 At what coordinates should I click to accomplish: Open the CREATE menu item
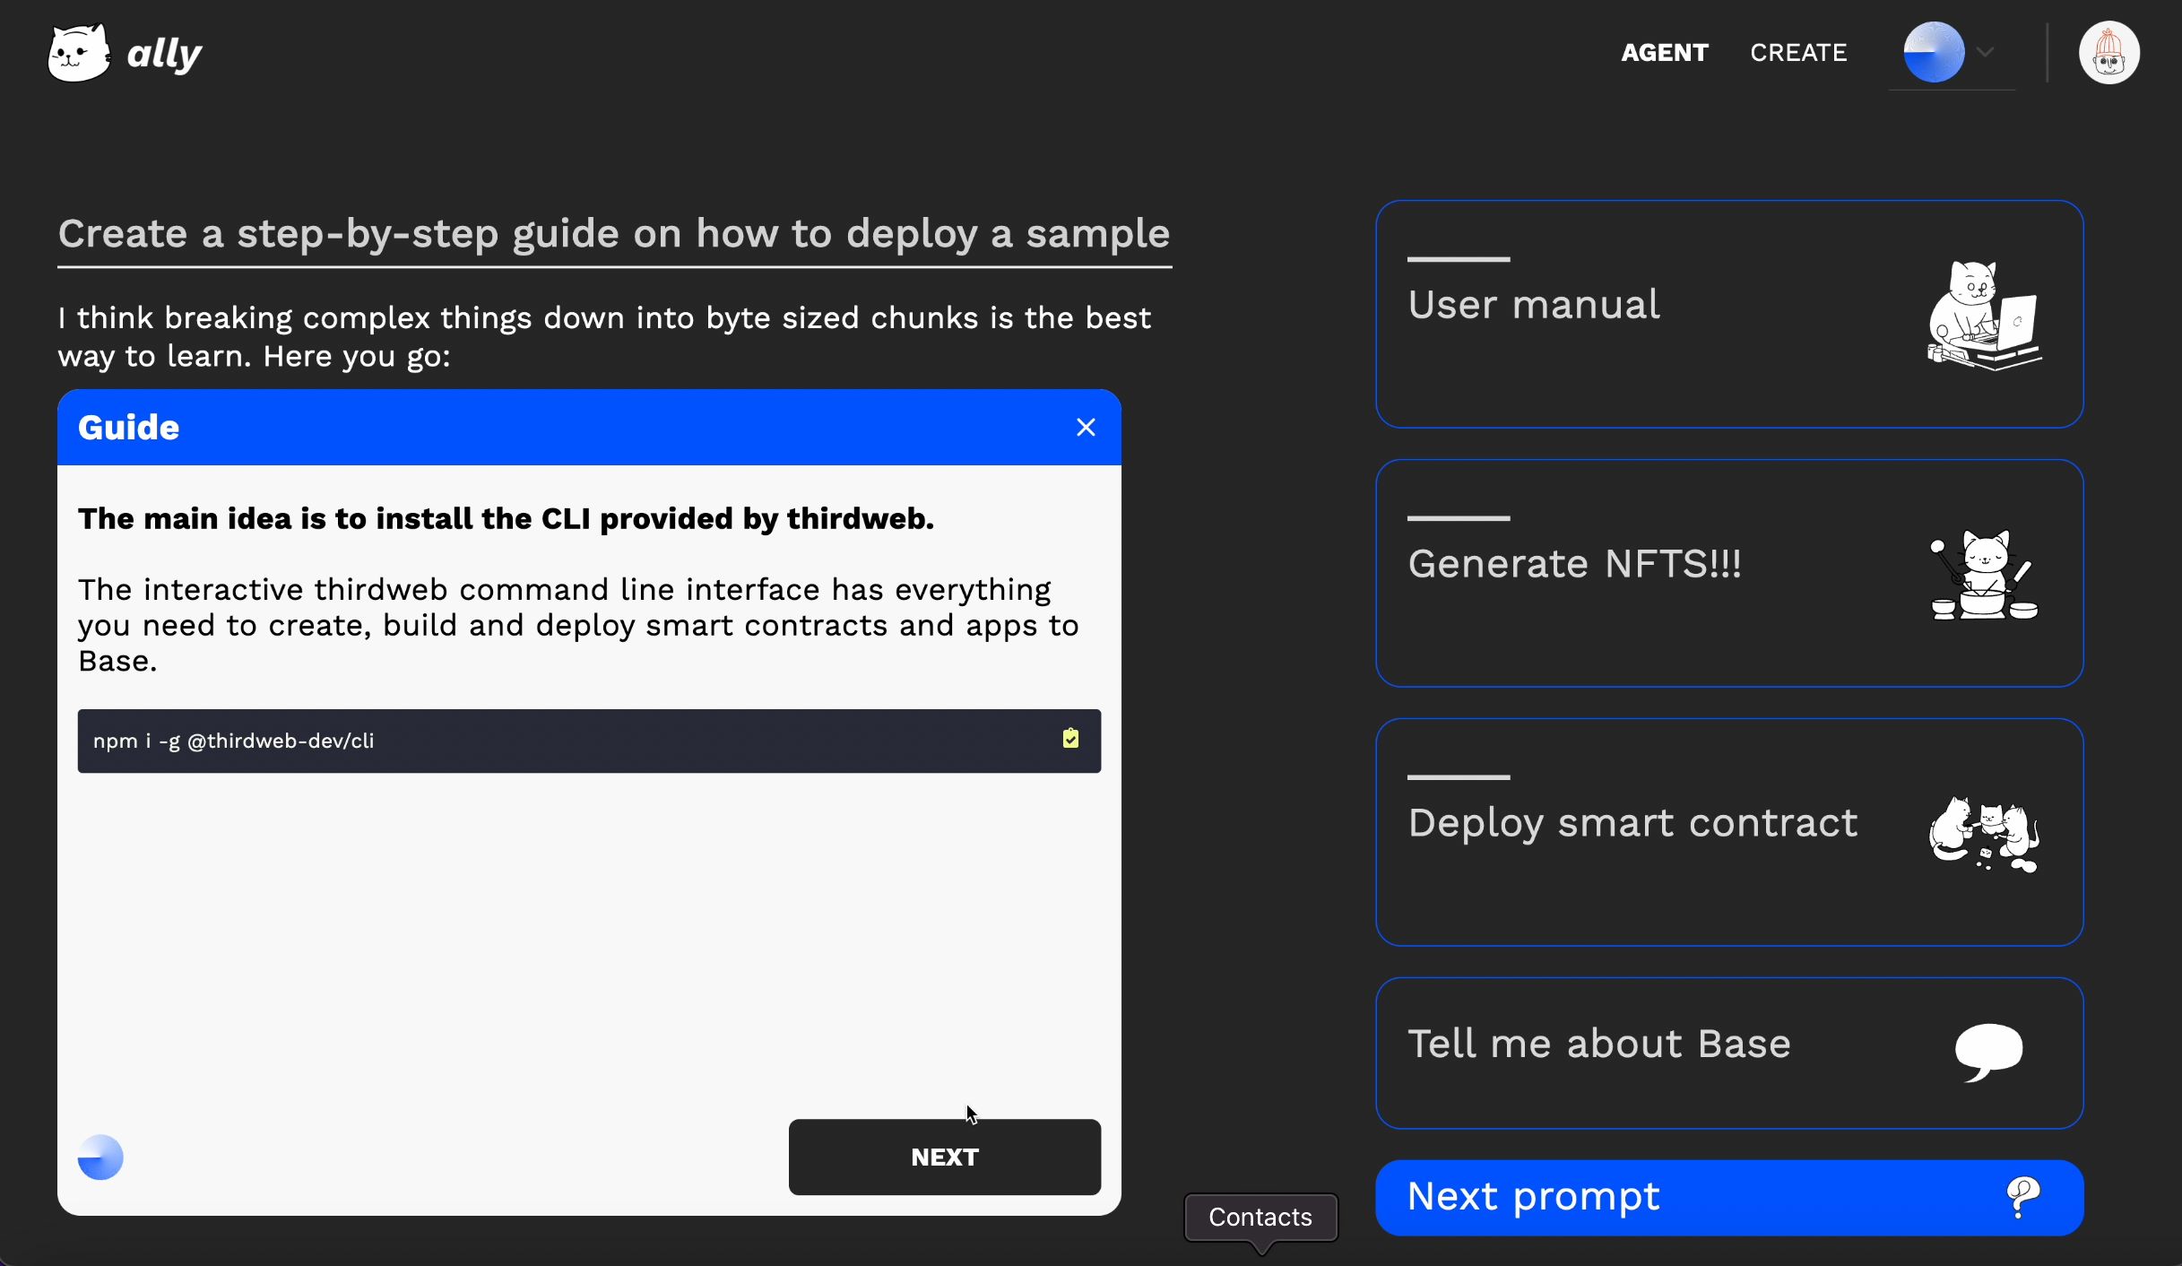click(x=1798, y=53)
